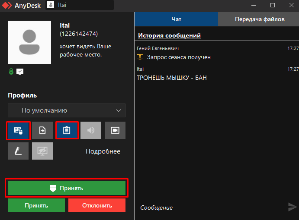
Task: Click the privacy mode crossed-eye icon
Action: pyautogui.click(x=42, y=151)
